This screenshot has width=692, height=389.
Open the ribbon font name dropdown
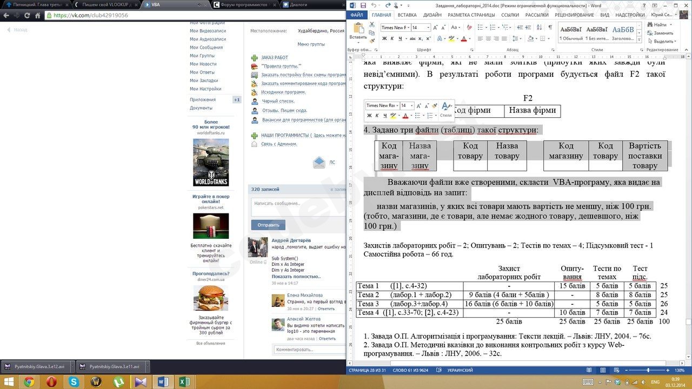point(408,28)
